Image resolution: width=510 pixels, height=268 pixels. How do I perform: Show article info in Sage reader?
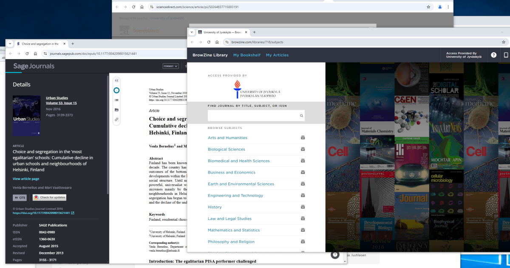click(x=116, y=90)
